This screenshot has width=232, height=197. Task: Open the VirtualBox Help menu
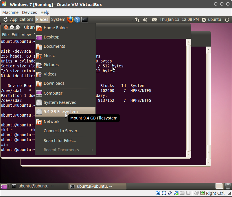(x=45, y=12)
